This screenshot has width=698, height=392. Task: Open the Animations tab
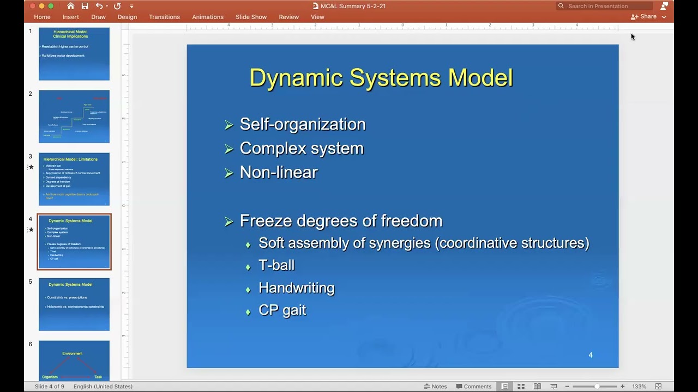point(208,17)
